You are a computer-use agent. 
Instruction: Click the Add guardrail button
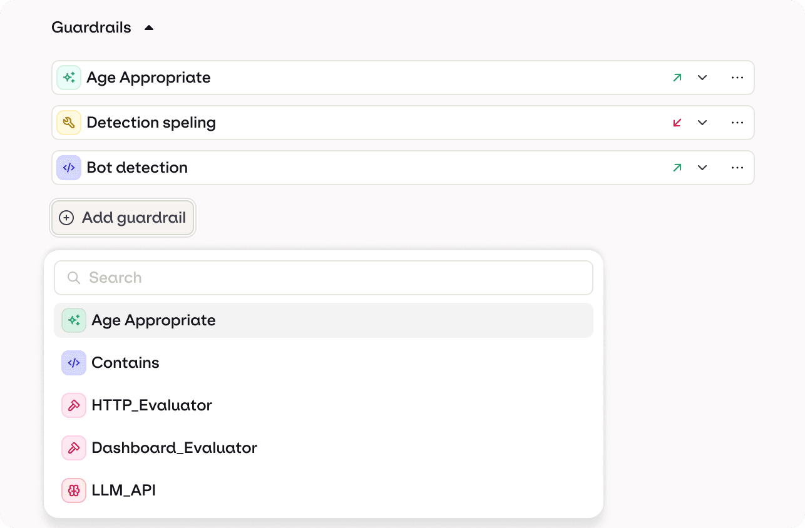click(x=123, y=218)
